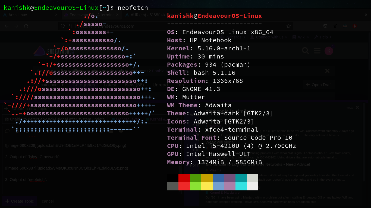Image resolution: width=371 pixels, height=208 pixels.
Task: Open the forum hamburger menu
Action: coord(317,51)
